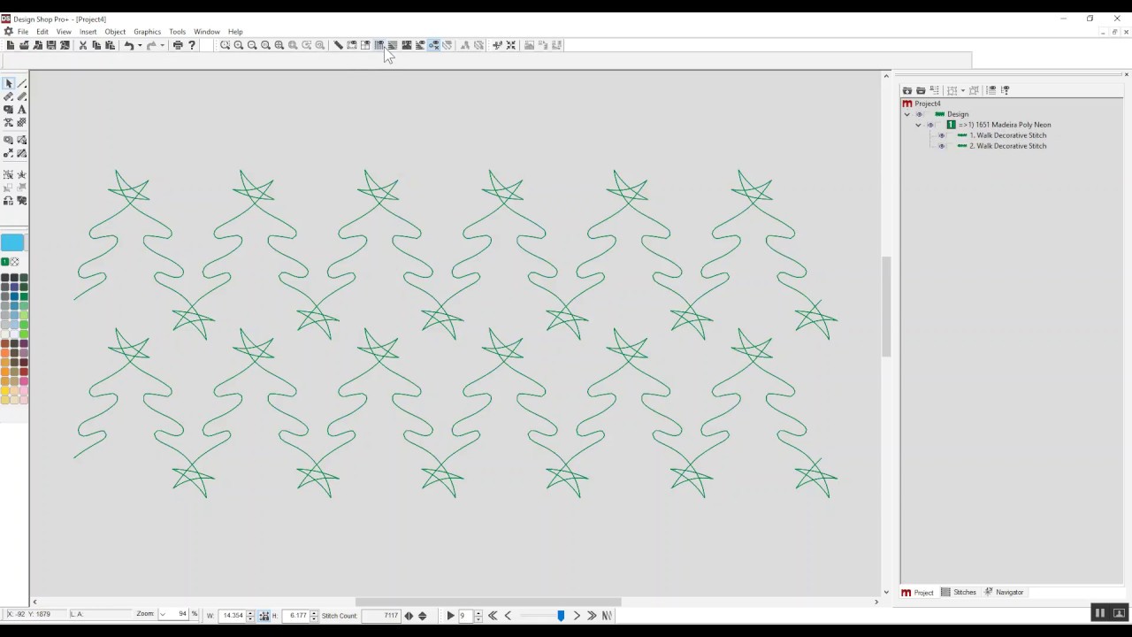Tick the checkbox of 1. Walk Decorative Stitch

pyautogui.click(x=950, y=135)
